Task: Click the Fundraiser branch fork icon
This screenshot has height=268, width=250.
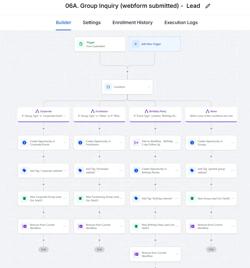Action: point(93,111)
